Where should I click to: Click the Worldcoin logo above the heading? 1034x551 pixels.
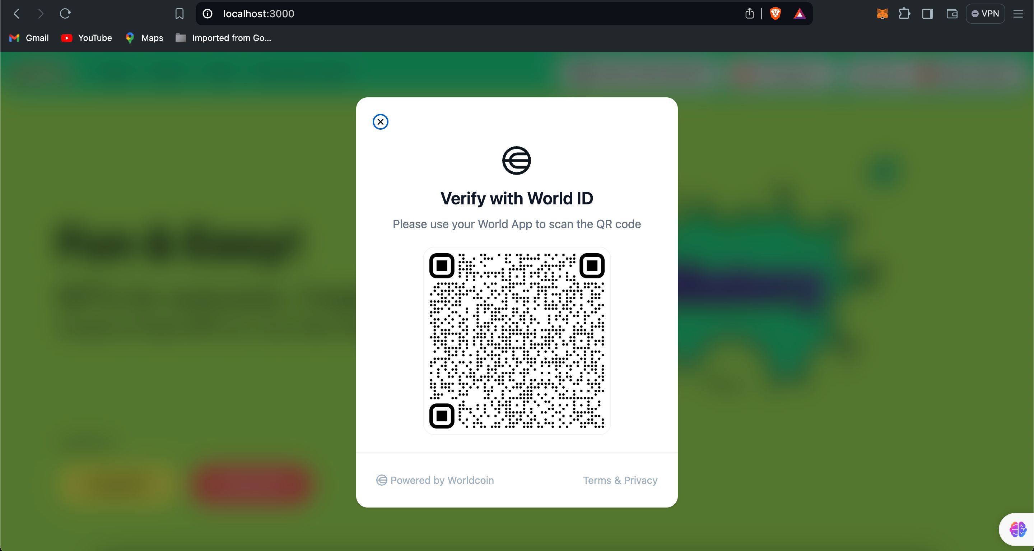pos(517,161)
